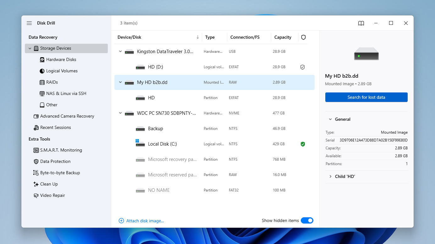Viewport: 435px width, 244px height.
Task: Sort by Device/Disk column arrow
Action: 198,37
